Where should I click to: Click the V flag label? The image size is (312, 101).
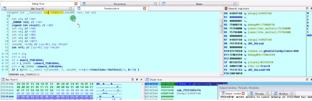click(308, 23)
